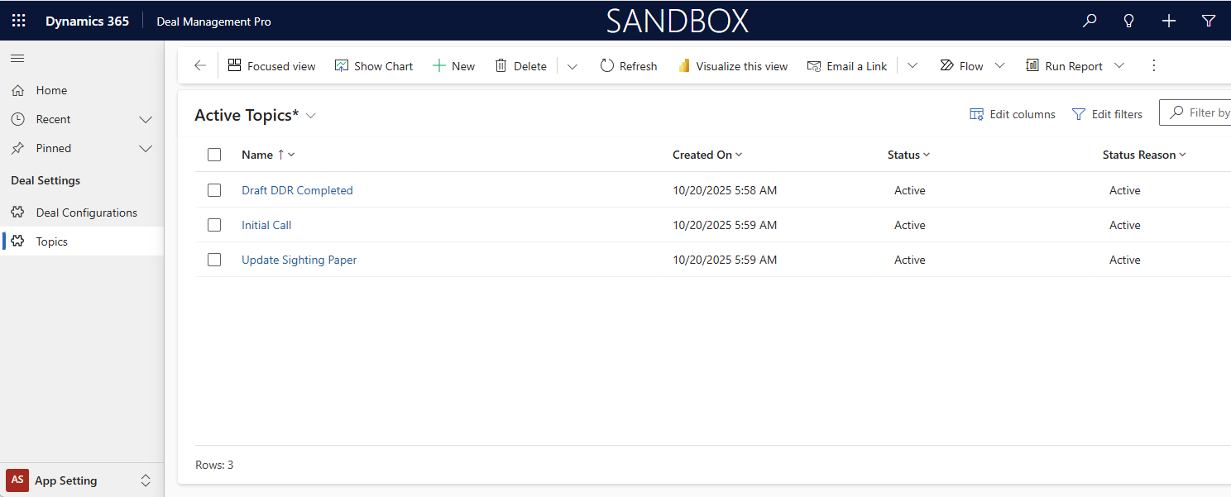Viewport: 1231px width, 497px height.
Task: Navigate to Home in the sidebar
Action: point(51,90)
